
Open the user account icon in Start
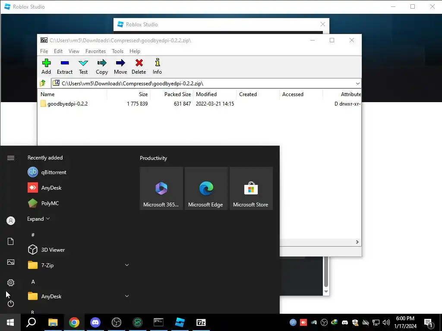11,221
